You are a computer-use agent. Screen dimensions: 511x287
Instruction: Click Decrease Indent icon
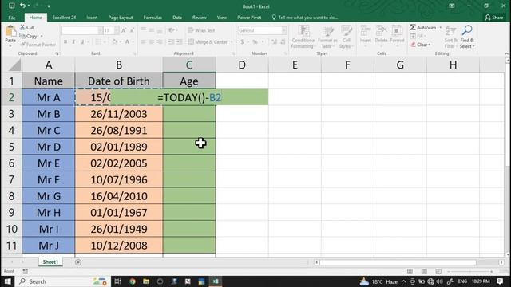(x=171, y=42)
